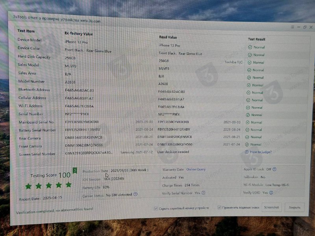Click No SIM detected status text
315x236 pixels.
tap(119, 195)
